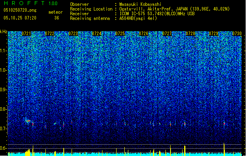
Task: Select the 0729 time marker
Action: coord(214,34)
